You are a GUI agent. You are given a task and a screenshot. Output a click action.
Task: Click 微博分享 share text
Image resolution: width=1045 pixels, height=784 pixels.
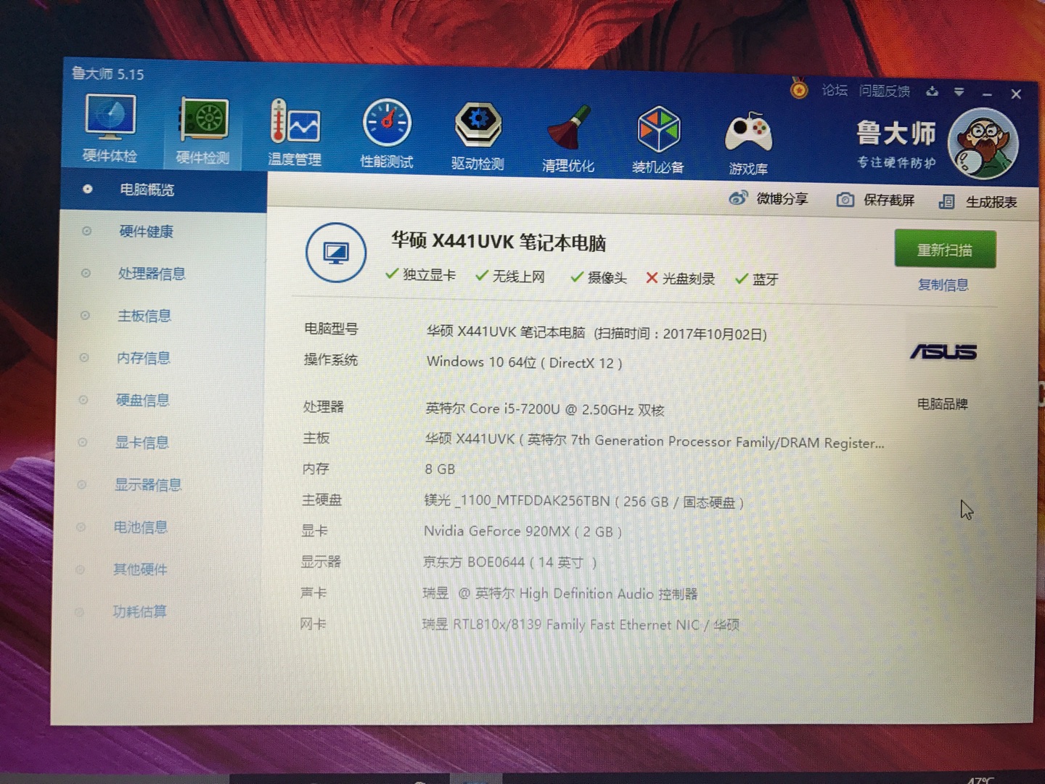click(782, 198)
